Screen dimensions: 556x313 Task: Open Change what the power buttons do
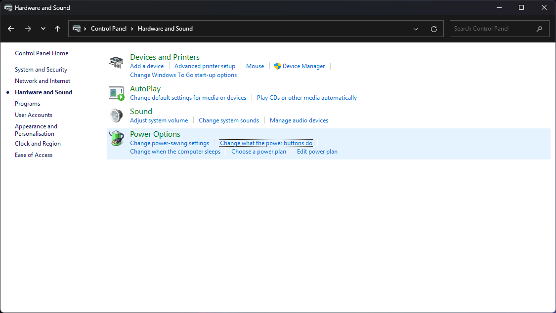pos(266,143)
